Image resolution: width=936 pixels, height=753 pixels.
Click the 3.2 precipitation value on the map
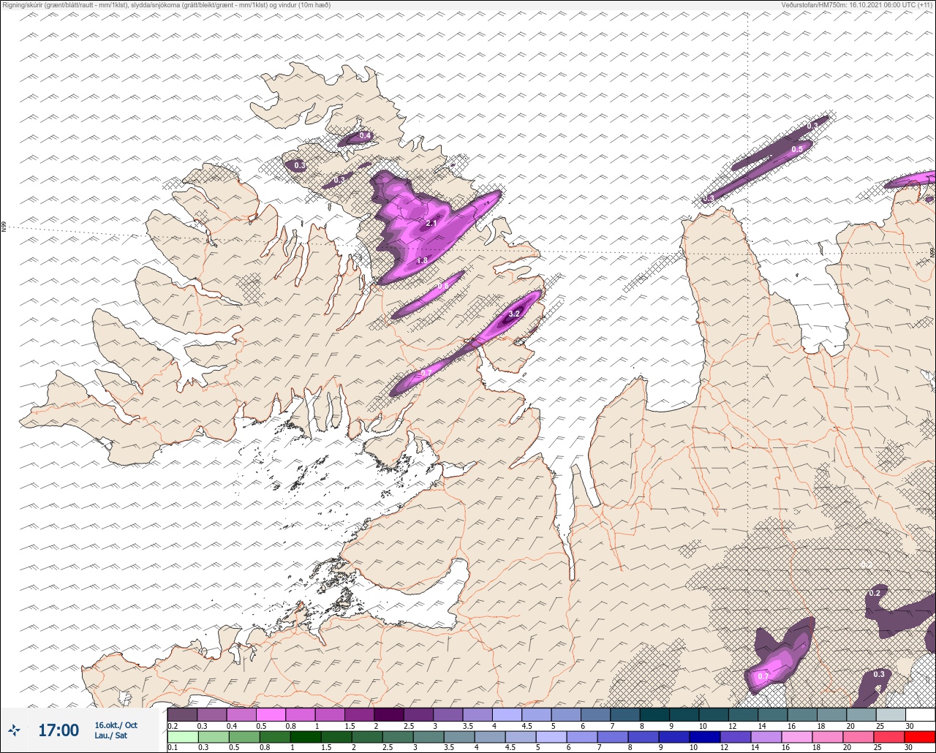pyautogui.click(x=514, y=314)
